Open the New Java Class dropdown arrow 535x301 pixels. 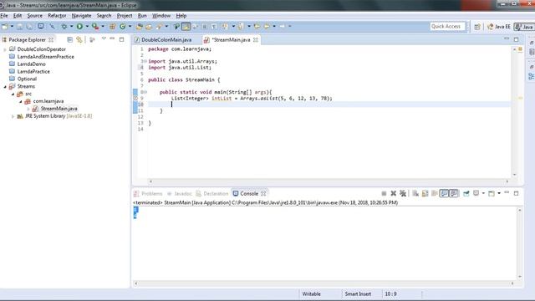point(130,26)
